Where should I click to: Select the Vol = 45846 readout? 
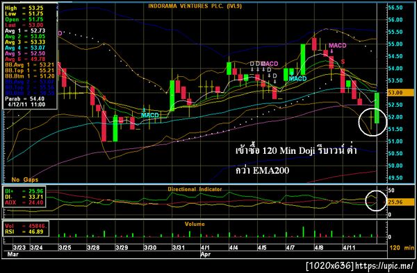26,226
